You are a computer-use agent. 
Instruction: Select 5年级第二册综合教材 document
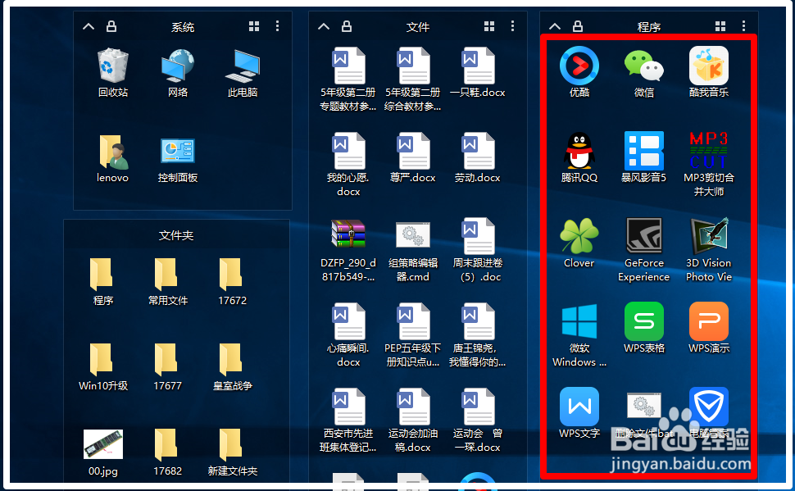[x=413, y=66]
